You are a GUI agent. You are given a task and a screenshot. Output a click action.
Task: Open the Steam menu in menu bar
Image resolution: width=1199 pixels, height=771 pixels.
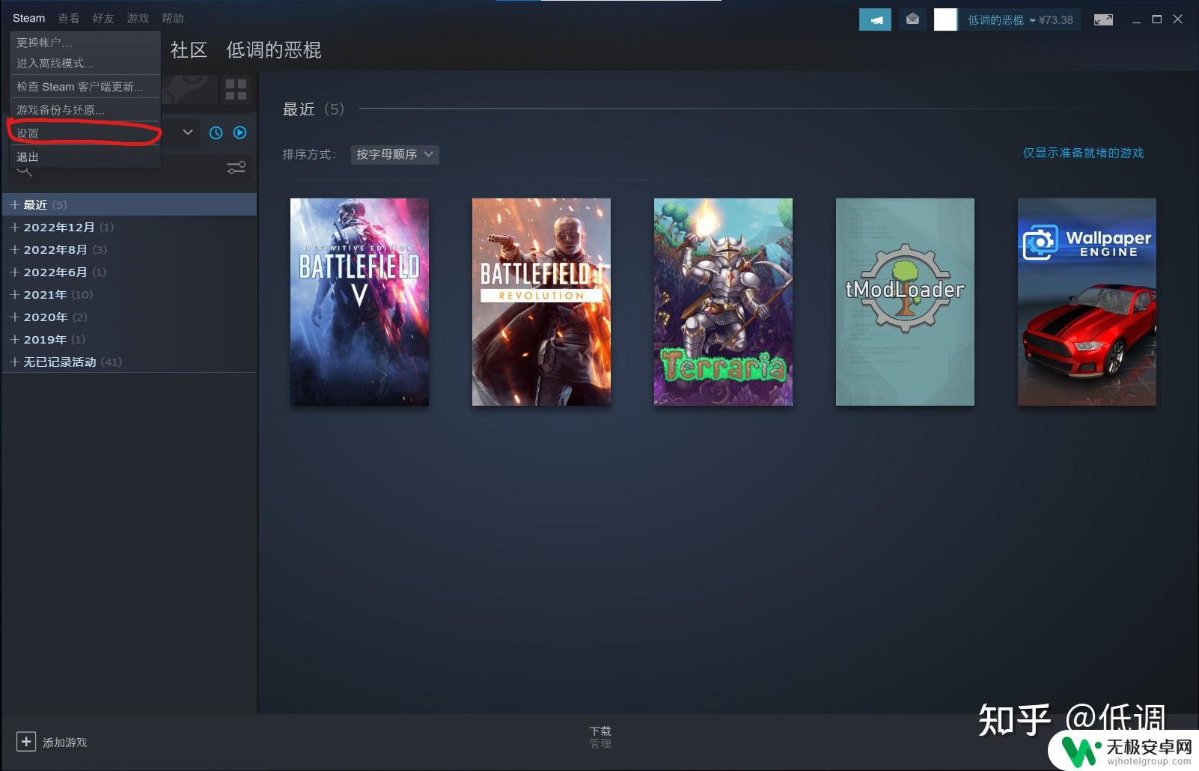[28, 18]
